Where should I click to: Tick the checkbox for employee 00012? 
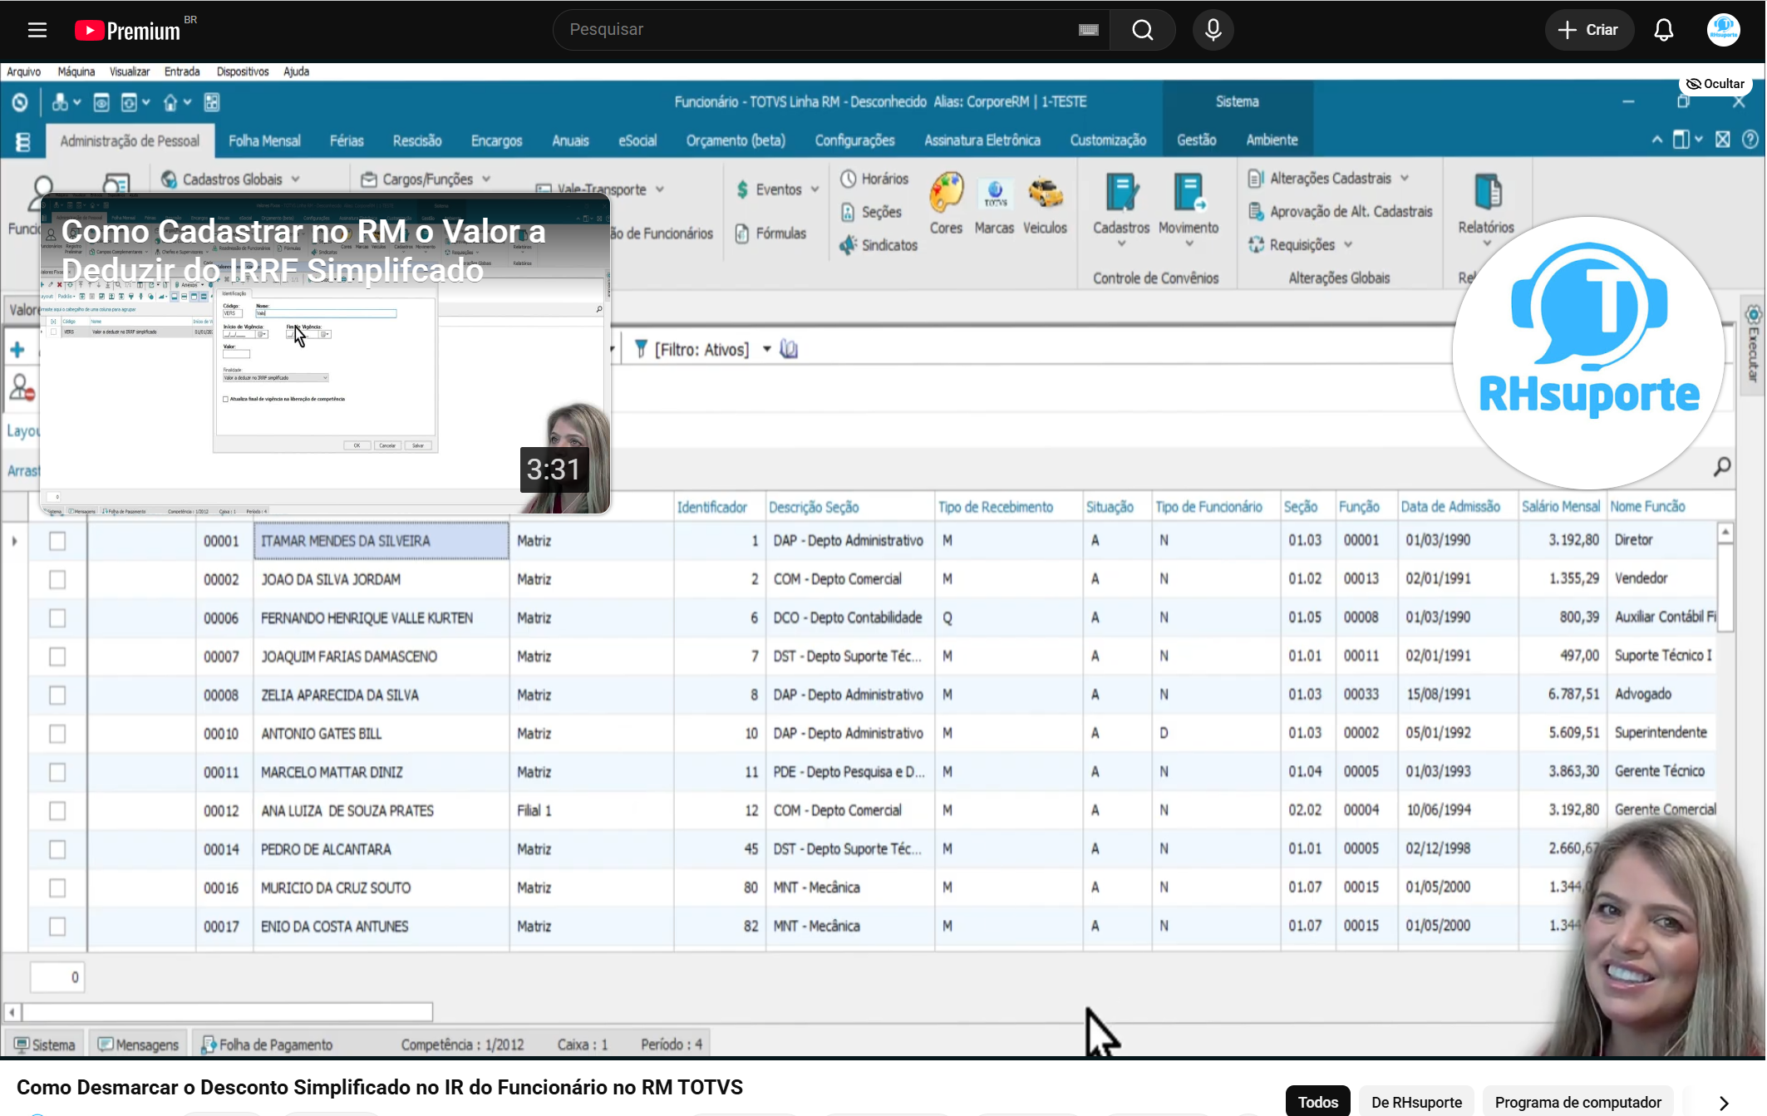[57, 811]
